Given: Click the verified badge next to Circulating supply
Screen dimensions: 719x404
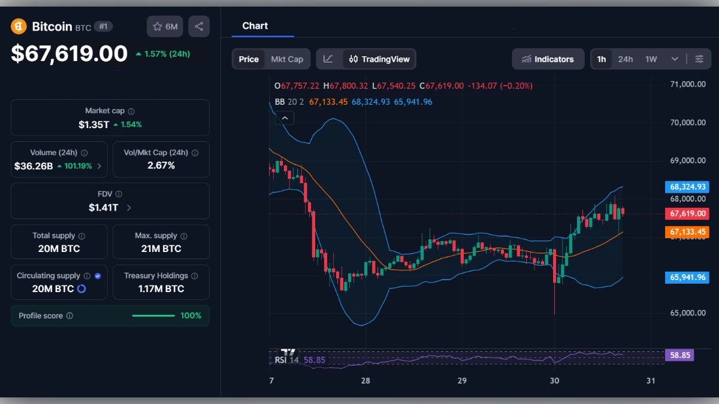Looking at the screenshot, I should [97, 276].
